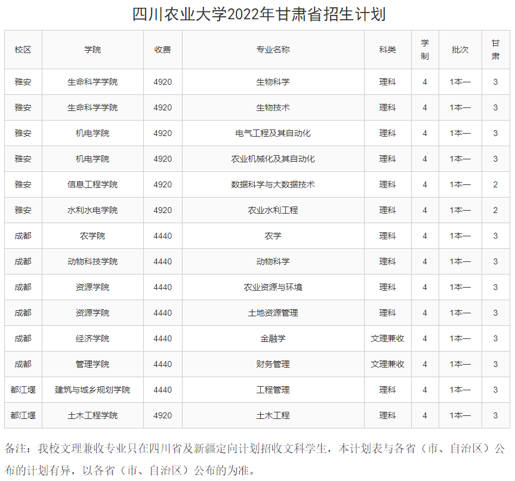Click the 水利水电学院 college cell

92,210
